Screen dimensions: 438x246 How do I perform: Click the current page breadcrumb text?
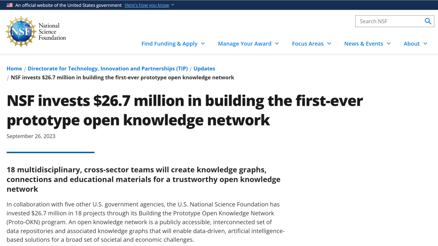122,77
